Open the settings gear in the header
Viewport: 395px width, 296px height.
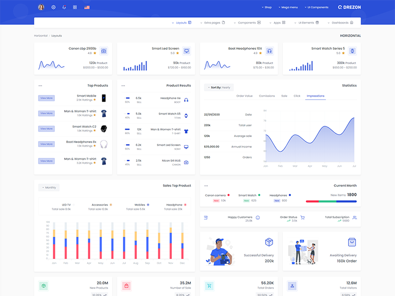pos(53,7)
